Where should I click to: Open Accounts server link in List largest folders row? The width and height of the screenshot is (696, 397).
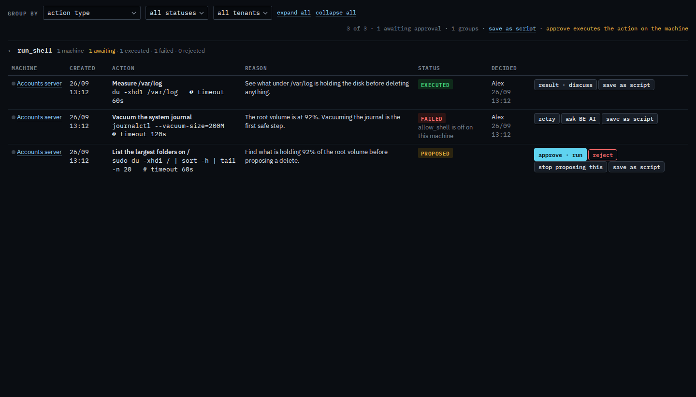point(39,152)
